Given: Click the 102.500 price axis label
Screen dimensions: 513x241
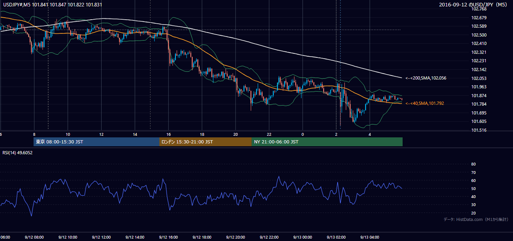Looking at the screenshot, I should [x=479, y=35].
